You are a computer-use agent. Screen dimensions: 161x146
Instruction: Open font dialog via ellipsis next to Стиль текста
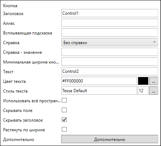pos(154,91)
